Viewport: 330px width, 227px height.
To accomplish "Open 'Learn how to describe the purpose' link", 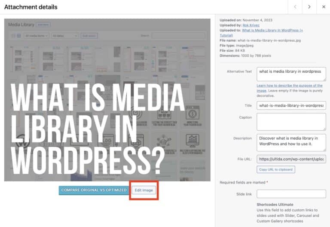I will [x=289, y=88].
